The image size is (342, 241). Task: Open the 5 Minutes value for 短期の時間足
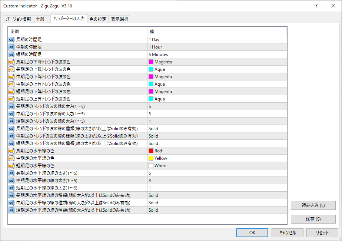coord(217,55)
